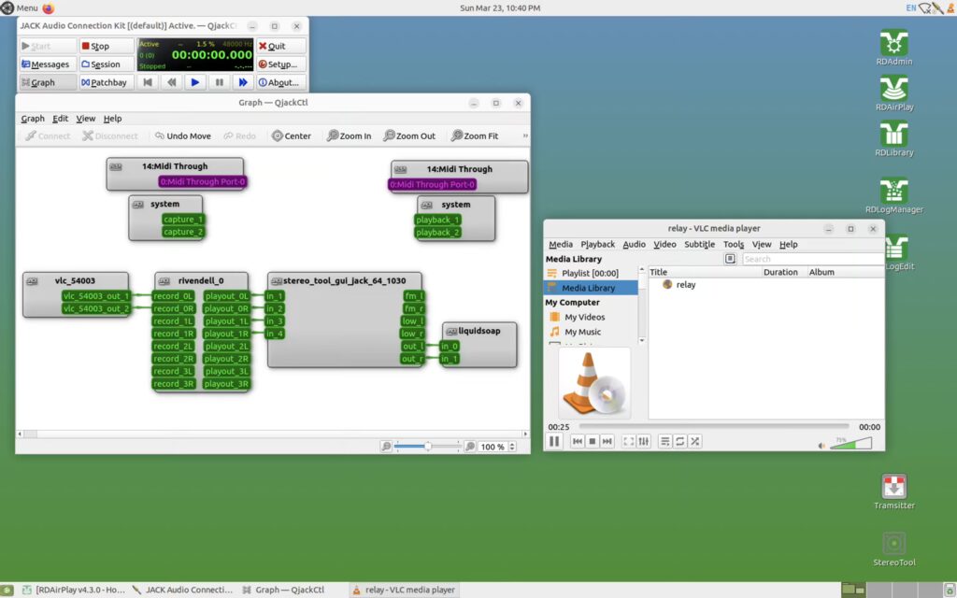Image resolution: width=957 pixels, height=598 pixels.
Task: Change playlist view mode icon in VLC
Action: click(x=730, y=259)
